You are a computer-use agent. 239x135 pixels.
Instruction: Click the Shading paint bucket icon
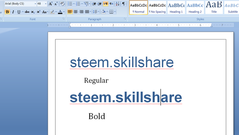click(x=103, y=12)
